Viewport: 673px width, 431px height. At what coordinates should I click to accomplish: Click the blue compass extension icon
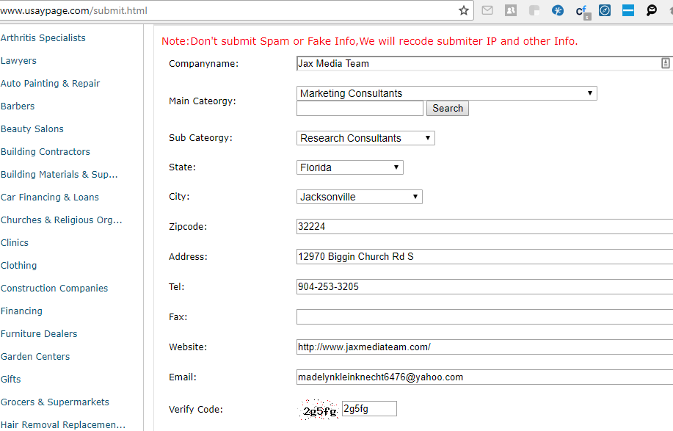pos(605,10)
